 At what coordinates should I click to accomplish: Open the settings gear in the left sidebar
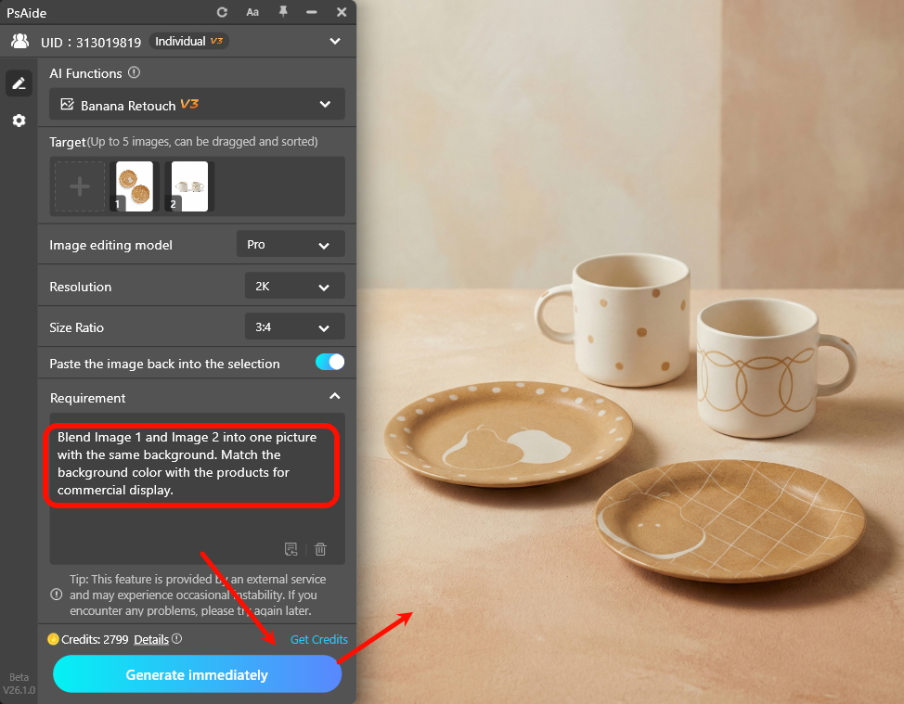(x=19, y=120)
